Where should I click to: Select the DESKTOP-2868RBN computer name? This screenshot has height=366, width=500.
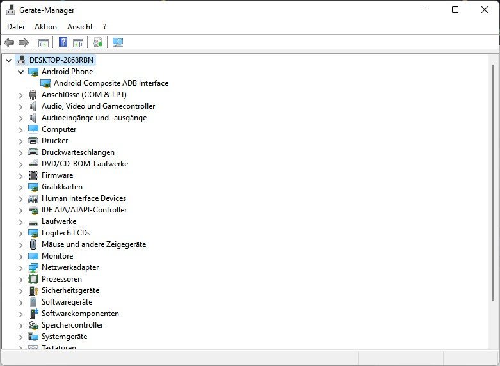(61, 60)
